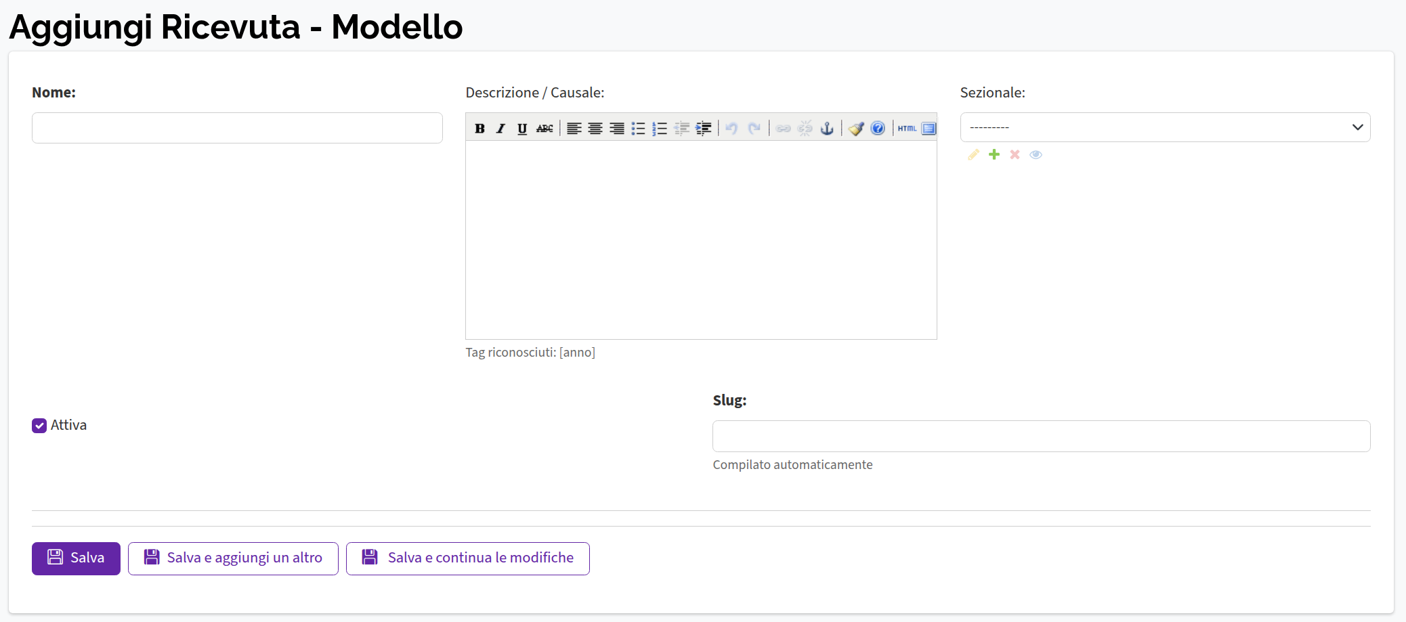Uncheck the Attiva checkbox
1406x622 pixels.
[x=39, y=426]
